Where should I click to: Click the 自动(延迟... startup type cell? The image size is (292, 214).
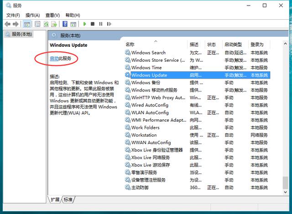tap(235, 53)
